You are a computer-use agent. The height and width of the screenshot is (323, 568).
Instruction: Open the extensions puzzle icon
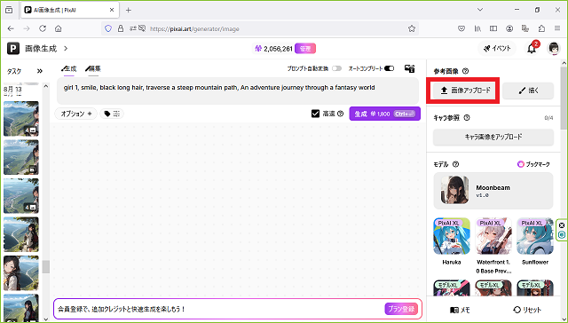point(541,28)
